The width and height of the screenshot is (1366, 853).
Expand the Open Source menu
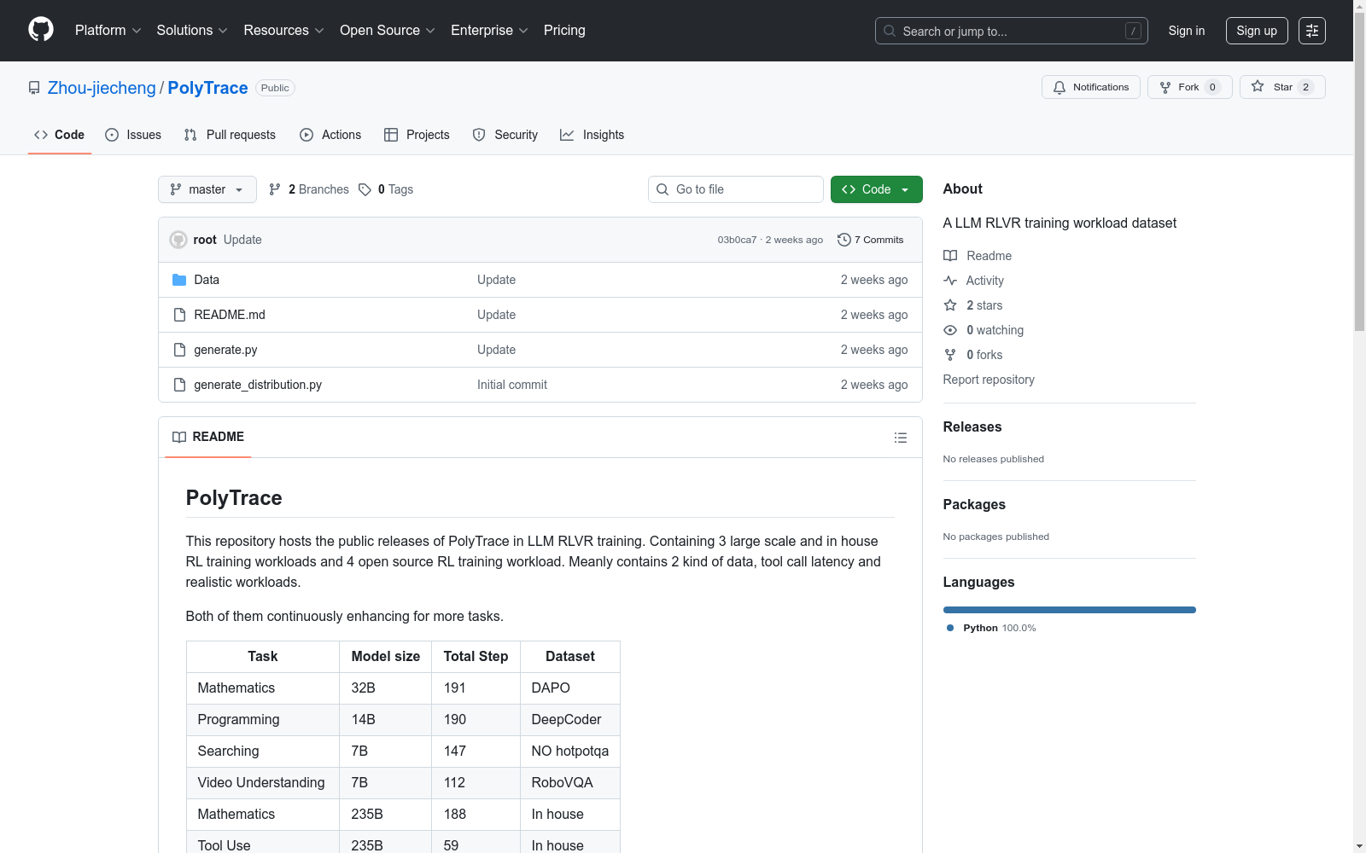[388, 31]
